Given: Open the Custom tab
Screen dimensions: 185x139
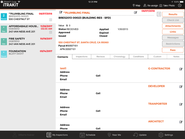Looking at the screenshot, I should [158, 57].
